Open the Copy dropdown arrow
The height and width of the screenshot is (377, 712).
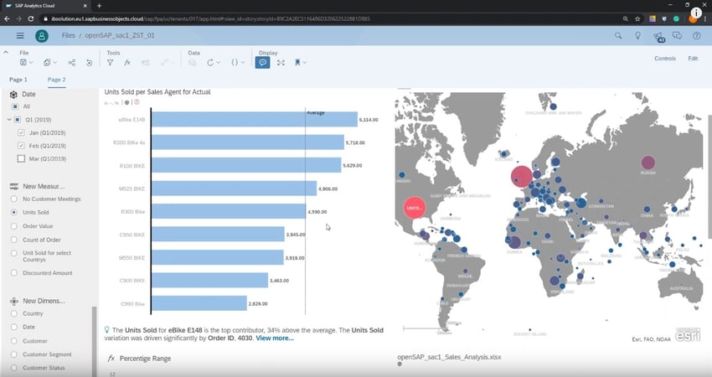[x=55, y=63]
